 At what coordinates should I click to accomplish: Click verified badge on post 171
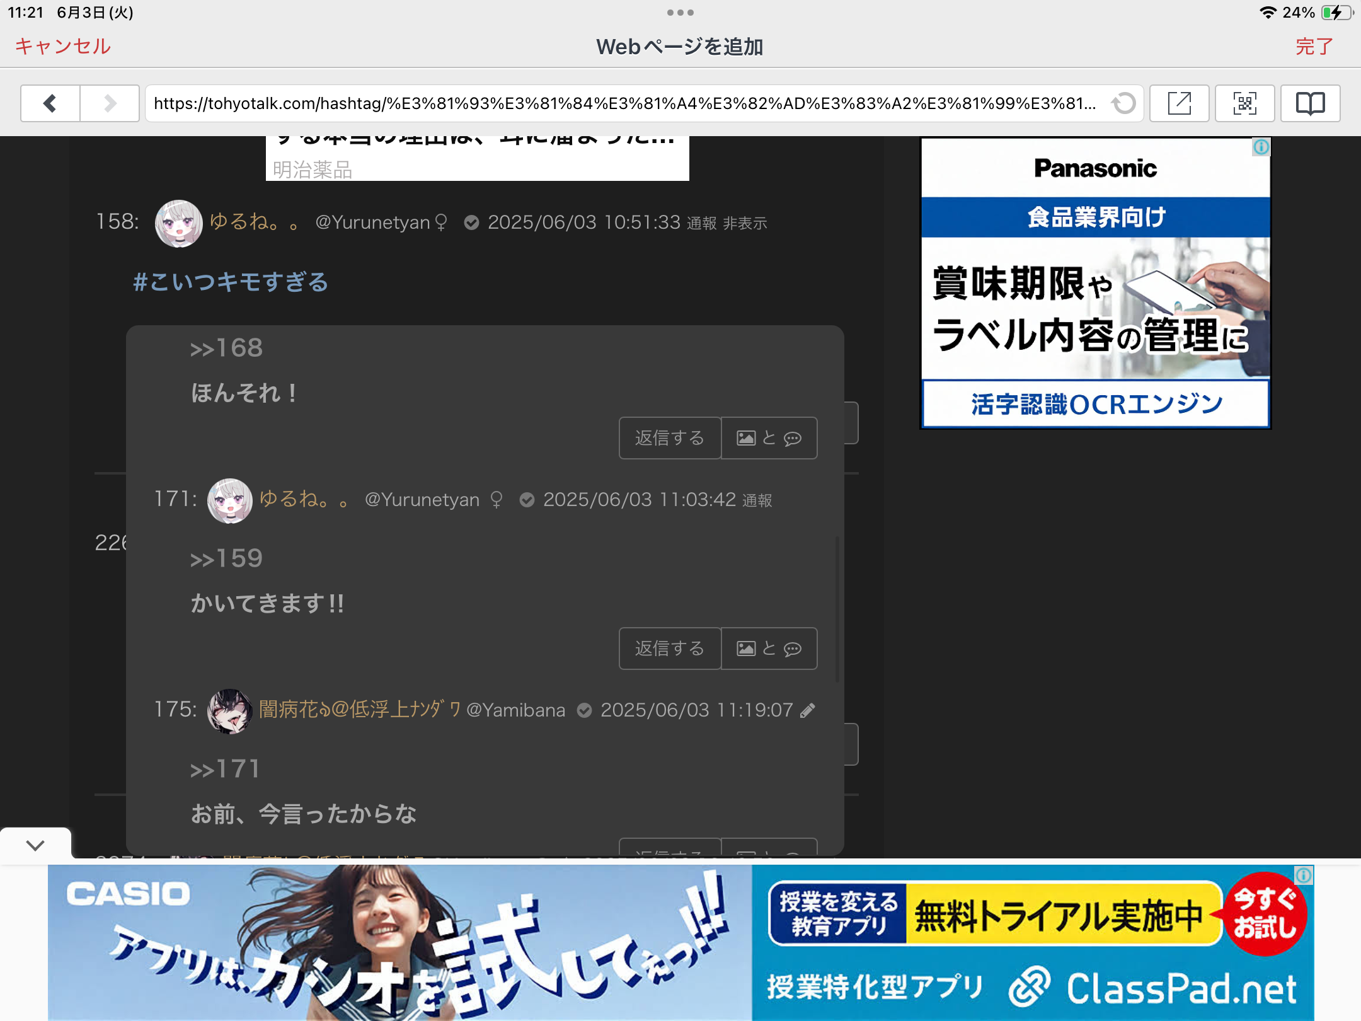pos(527,500)
